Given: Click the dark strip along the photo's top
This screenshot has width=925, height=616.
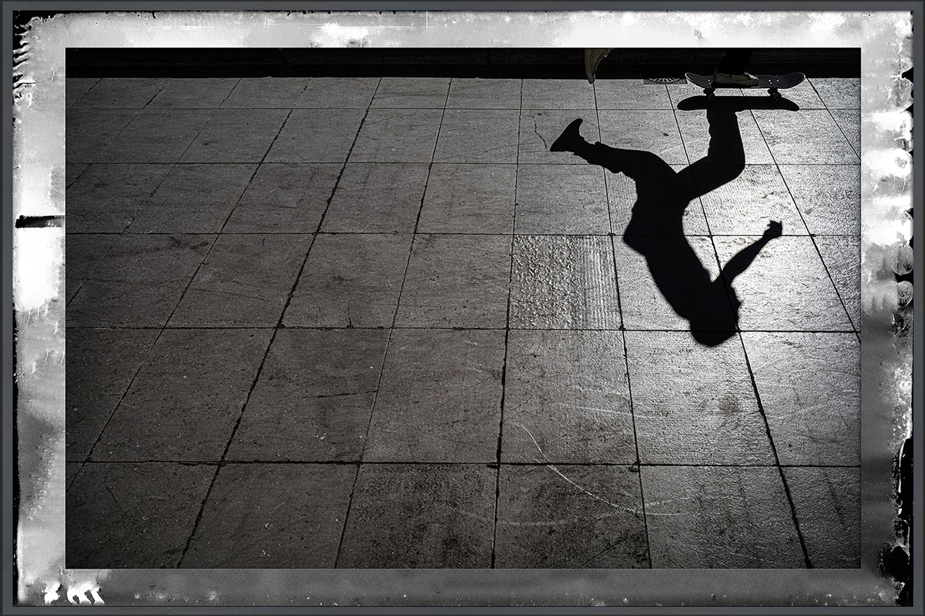Looking at the screenshot, I should pos(320,63).
